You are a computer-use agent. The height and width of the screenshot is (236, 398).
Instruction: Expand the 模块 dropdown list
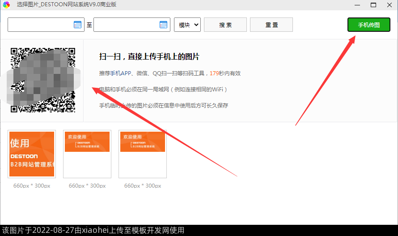click(187, 25)
